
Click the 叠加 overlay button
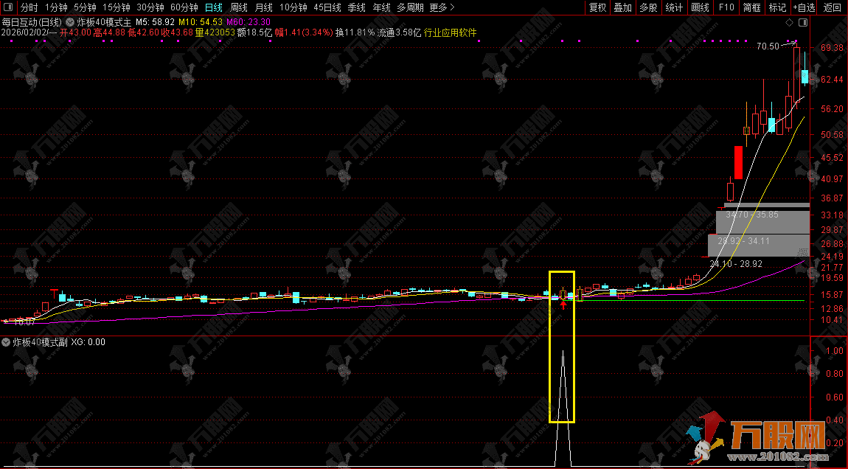[x=623, y=7]
